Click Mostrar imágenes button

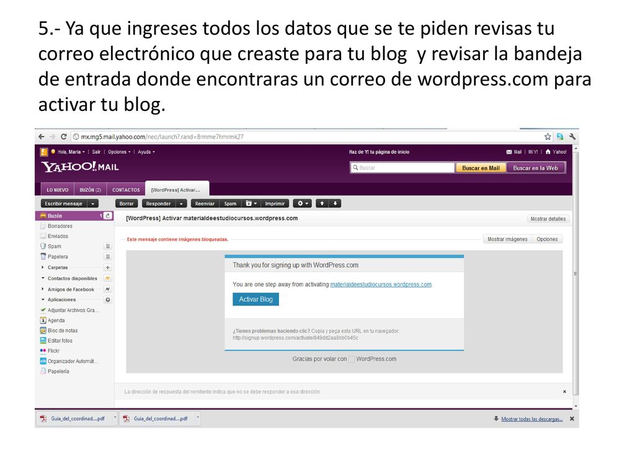[507, 239]
